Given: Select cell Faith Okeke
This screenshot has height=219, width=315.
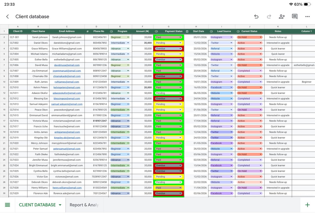Looking at the screenshot, I should tap(38, 154).
